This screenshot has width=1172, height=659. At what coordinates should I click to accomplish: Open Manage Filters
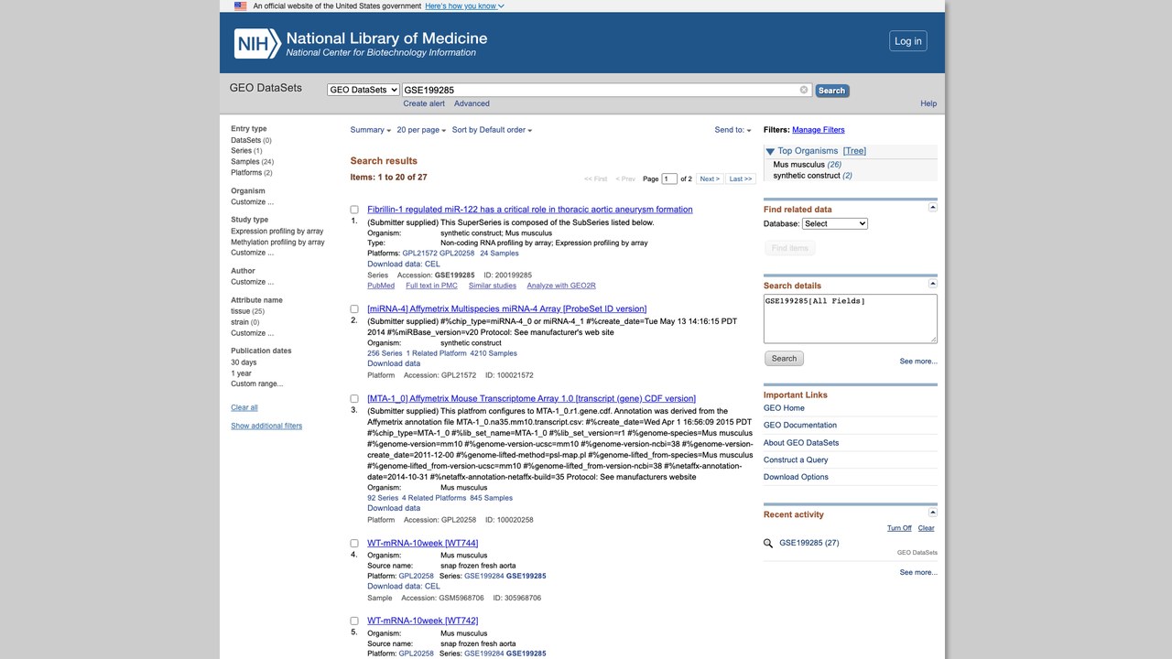(819, 130)
